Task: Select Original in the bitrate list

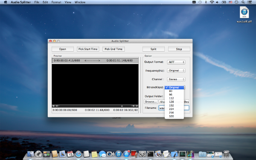Action: pyautogui.click(x=174, y=87)
